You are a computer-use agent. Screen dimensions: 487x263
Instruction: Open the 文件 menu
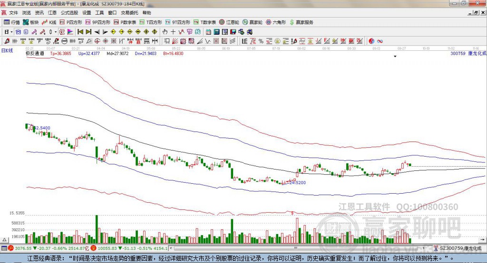pyautogui.click(x=13, y=13)
